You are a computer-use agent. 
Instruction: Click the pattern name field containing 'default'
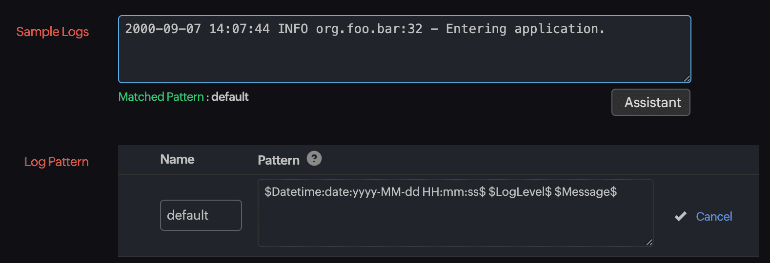coord(201,215)
